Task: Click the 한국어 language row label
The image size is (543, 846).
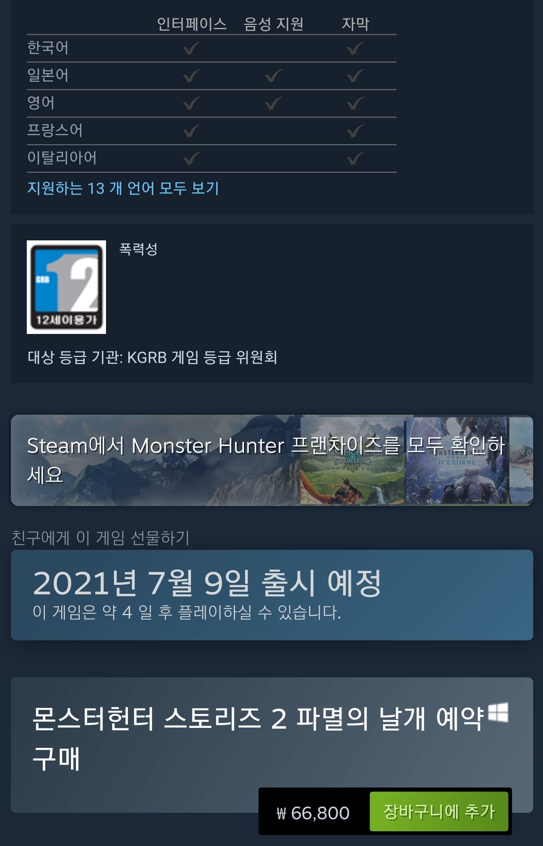Action: coord(48,48)
